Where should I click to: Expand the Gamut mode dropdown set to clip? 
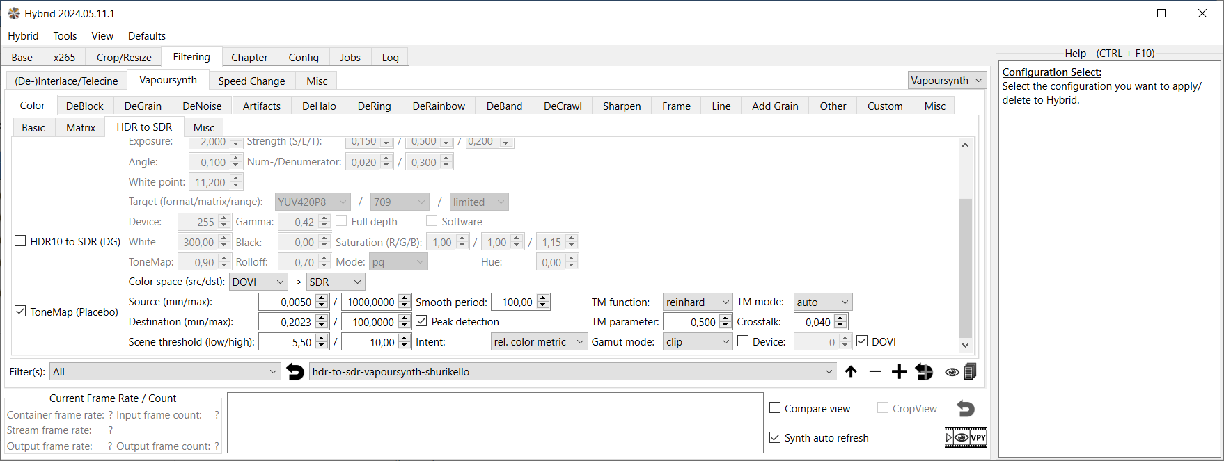pyautogui.click(x=697, y=342)
